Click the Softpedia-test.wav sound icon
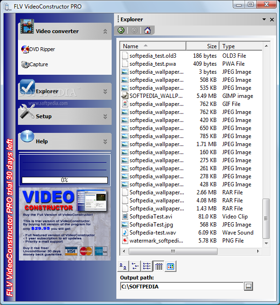Viewport: 280px width, 305px height. [125, 233]
